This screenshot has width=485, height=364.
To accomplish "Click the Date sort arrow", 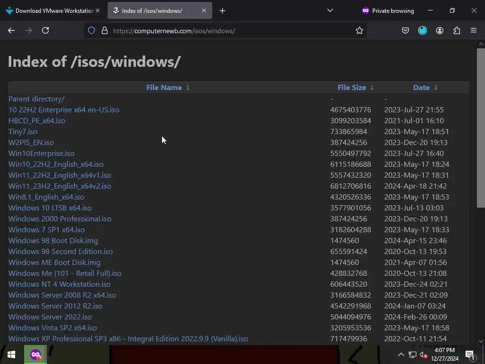I will click(436, 88).
